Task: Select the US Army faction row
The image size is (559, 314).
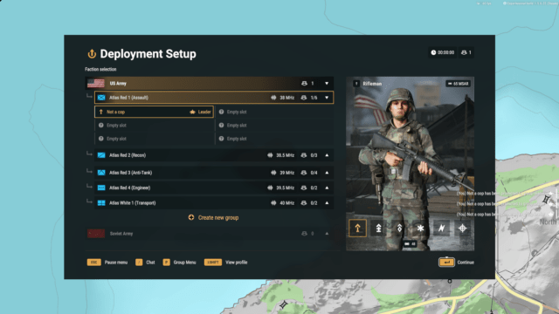Action: click(x=210, y=84)
